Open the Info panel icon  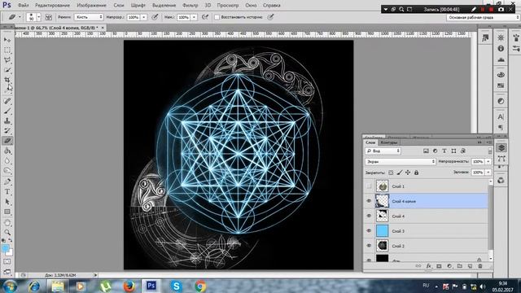click(501, 49)
